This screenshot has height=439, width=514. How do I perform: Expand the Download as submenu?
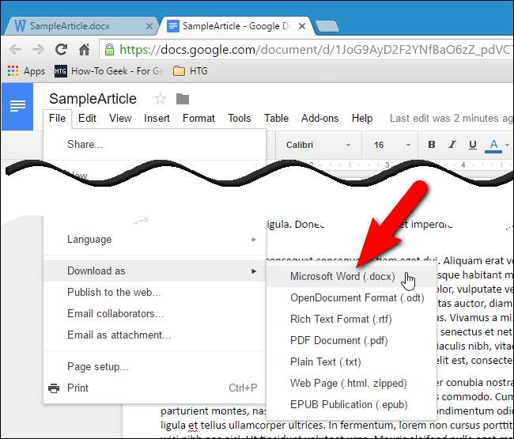click(154, 271)
